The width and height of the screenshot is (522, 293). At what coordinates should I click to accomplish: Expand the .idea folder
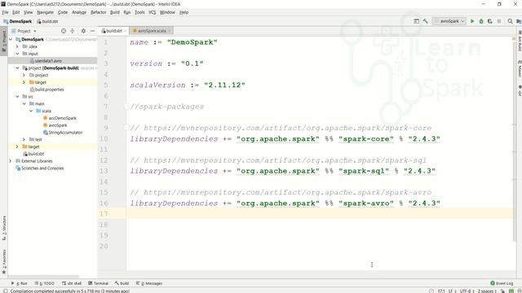[17, 46]
